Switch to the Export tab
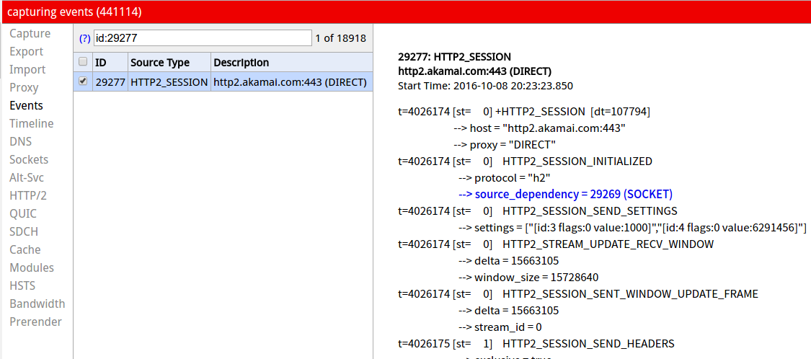This screenshot has height=359, width=811. (x=27, y=52)
